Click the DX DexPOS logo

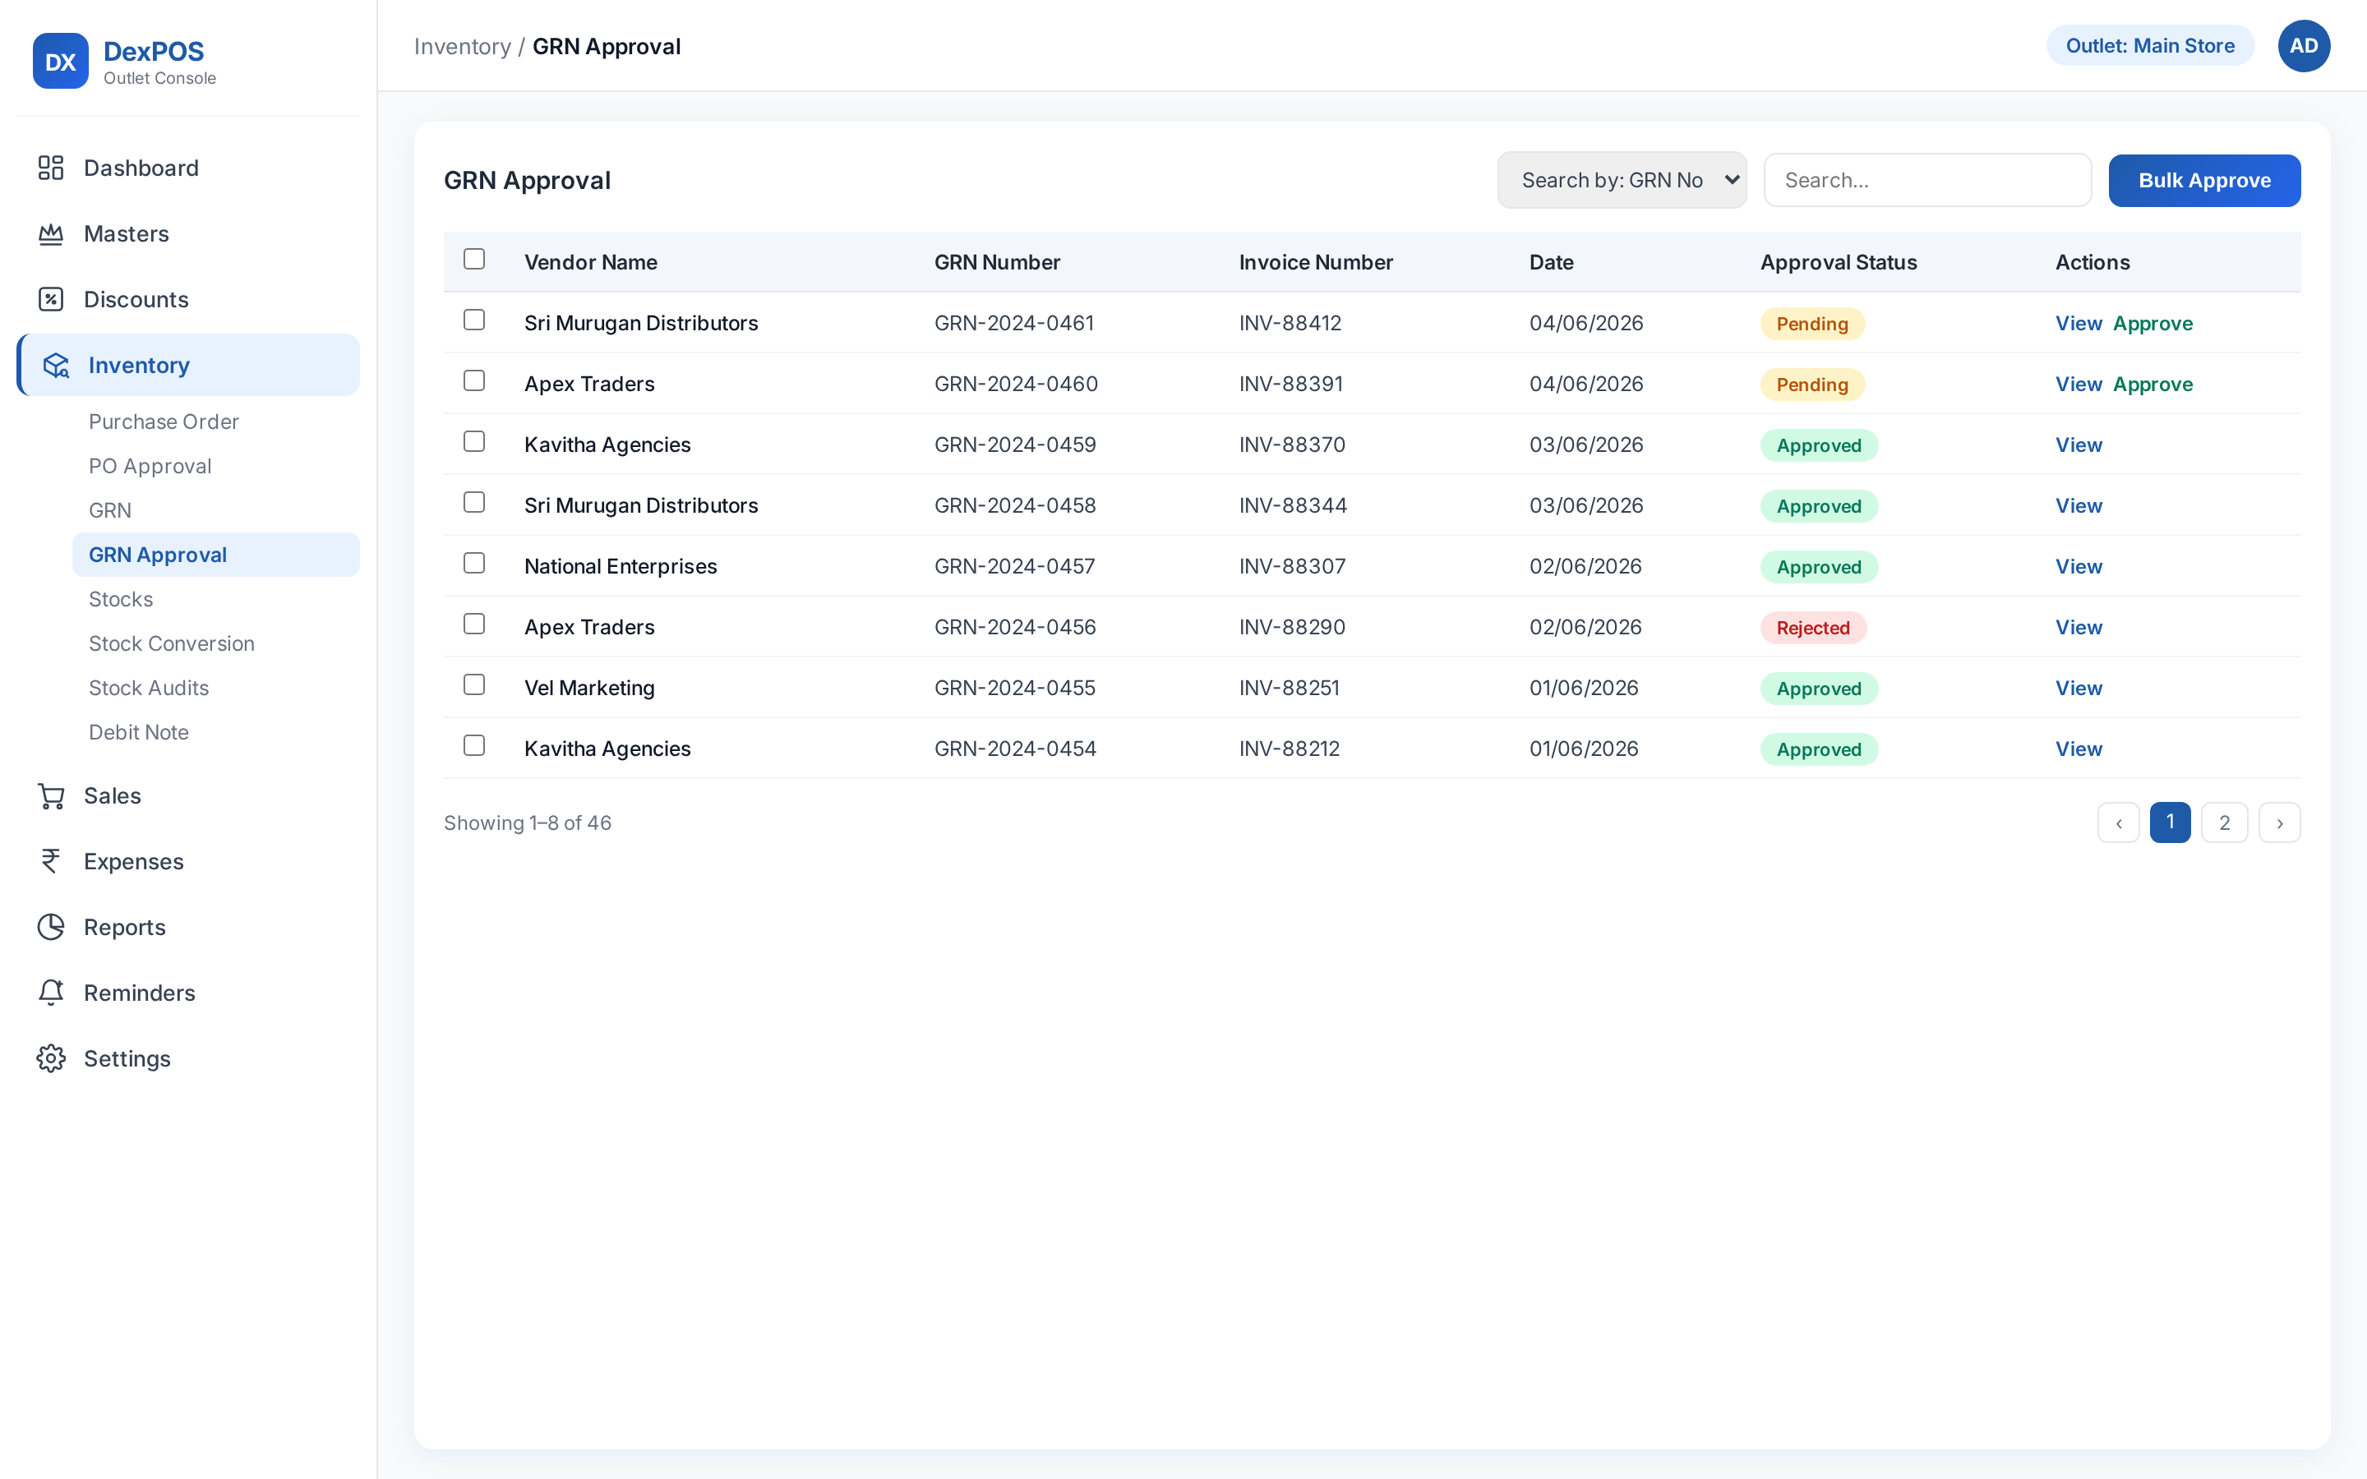pos(61,61)
